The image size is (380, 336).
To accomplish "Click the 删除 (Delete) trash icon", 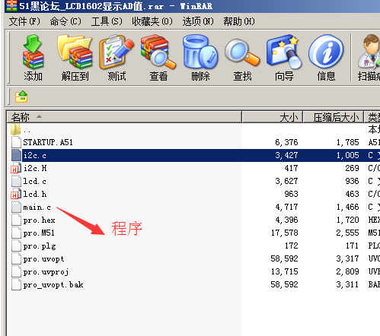I will click(200, 52).
